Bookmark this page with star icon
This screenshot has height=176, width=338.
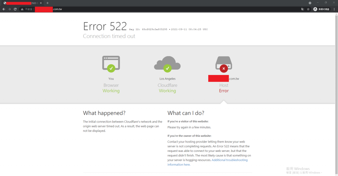(x=308, y=9)
